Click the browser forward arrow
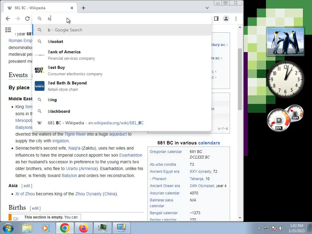 (x=18, y=19)
